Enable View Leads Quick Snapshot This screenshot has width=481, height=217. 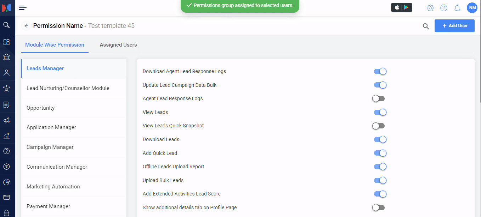[x=378, y=126]
